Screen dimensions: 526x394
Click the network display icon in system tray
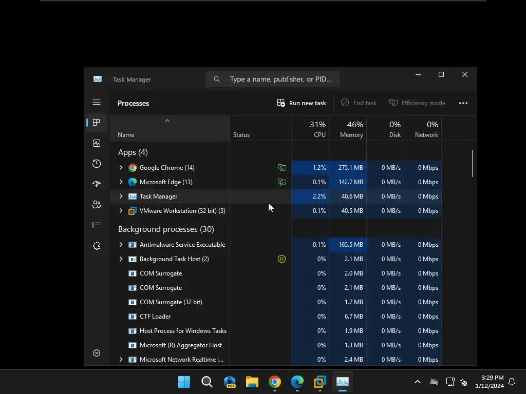tap(450, 382)
